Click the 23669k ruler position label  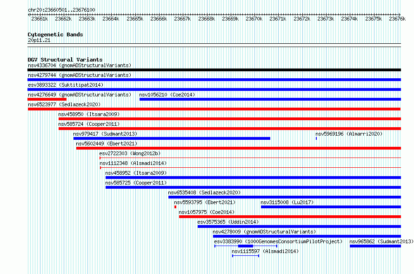click(x=230, y=19)
